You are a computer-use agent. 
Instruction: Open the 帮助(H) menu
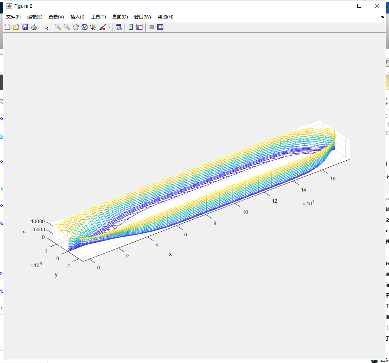coord(165,17)
